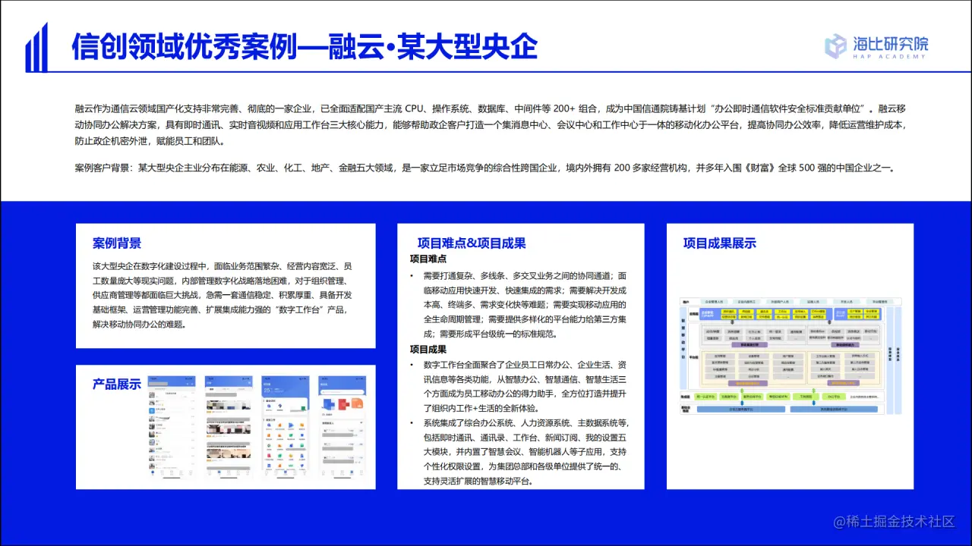Click the icon in the news page blue header

point(249,382)
